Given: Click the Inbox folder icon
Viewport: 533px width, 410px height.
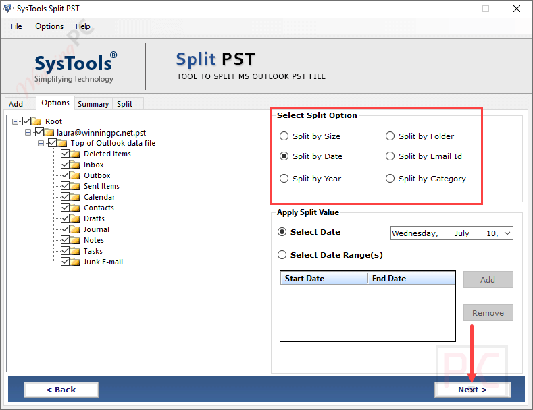Looking at the screenshot, I should tap(75, 165).
